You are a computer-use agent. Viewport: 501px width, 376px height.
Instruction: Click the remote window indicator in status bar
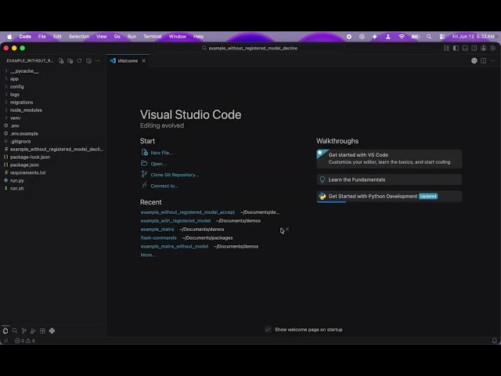pyautogui.click(x=5, y=341)
